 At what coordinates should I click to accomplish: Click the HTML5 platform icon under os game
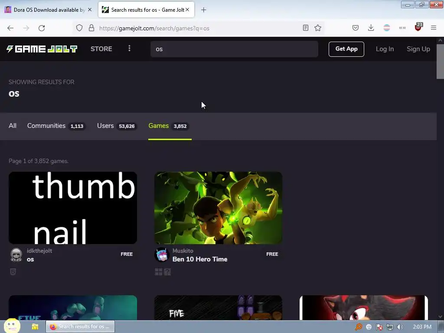pyautogui.click(x=13, y=272)
